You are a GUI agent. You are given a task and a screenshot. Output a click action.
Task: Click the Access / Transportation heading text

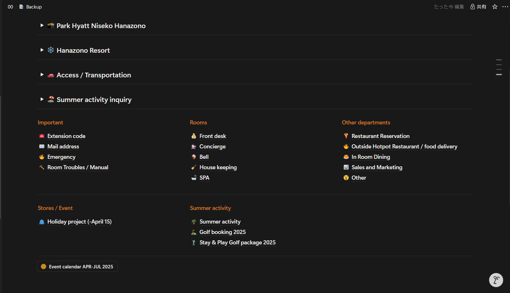coord(94,75)
